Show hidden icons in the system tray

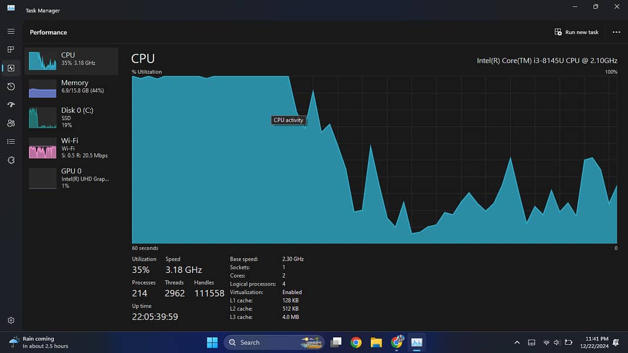pyautogui.click(x=517, y=342)
